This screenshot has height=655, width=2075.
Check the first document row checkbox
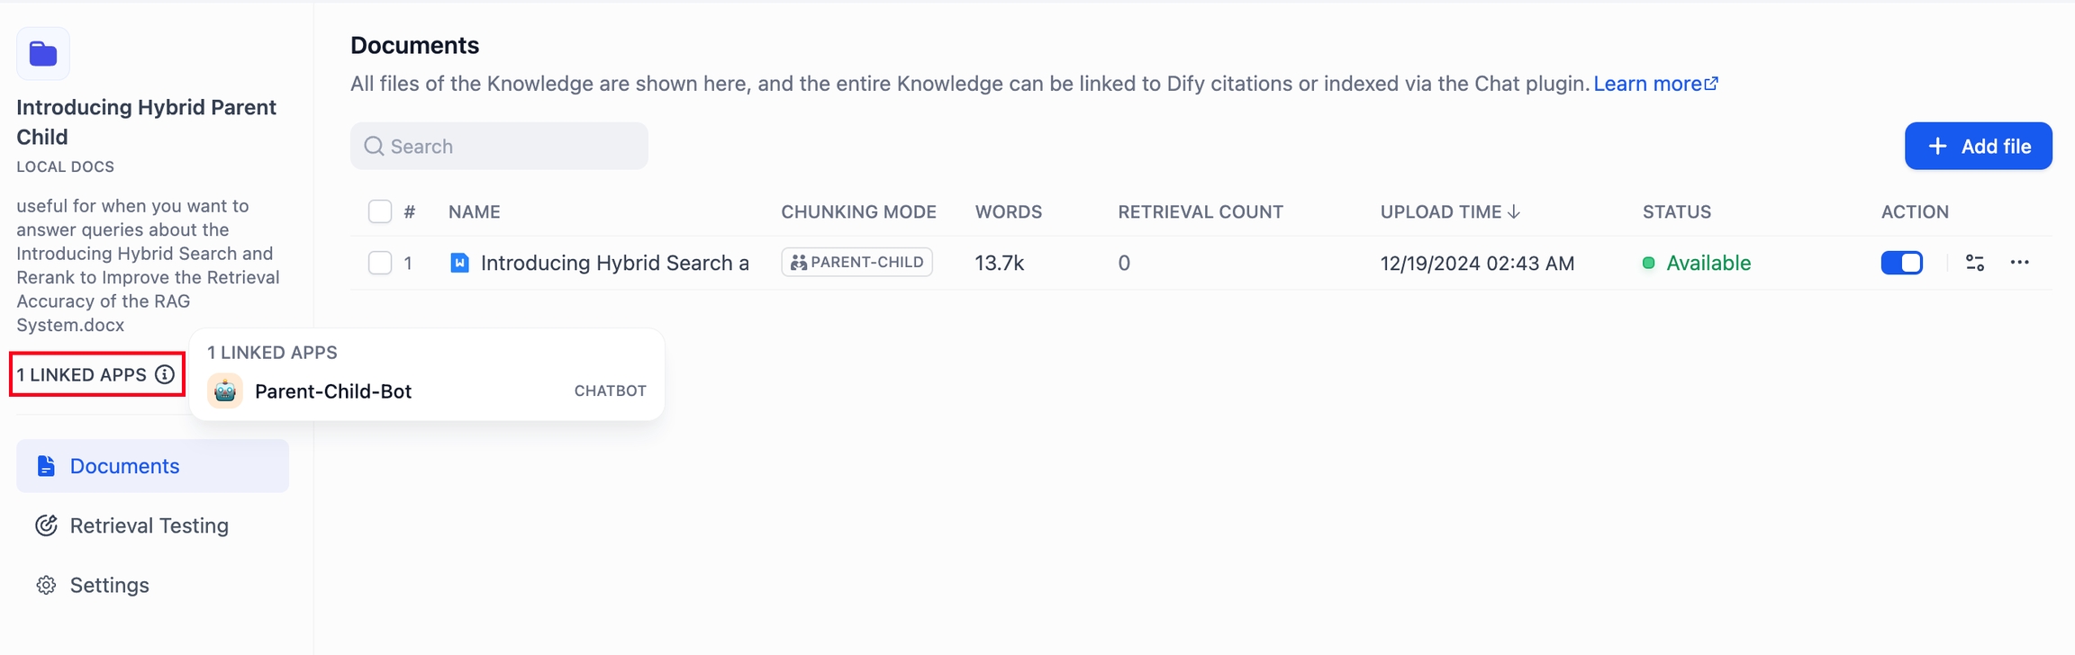pyautogui.click(x=380, y=263)
